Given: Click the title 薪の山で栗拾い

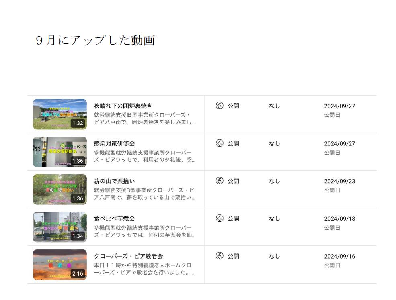Looking at the screenshot, I should [115, 181].
